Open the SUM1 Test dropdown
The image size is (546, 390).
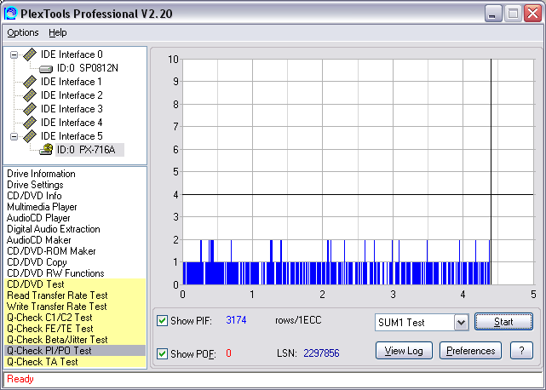click(x=461, y=323)
